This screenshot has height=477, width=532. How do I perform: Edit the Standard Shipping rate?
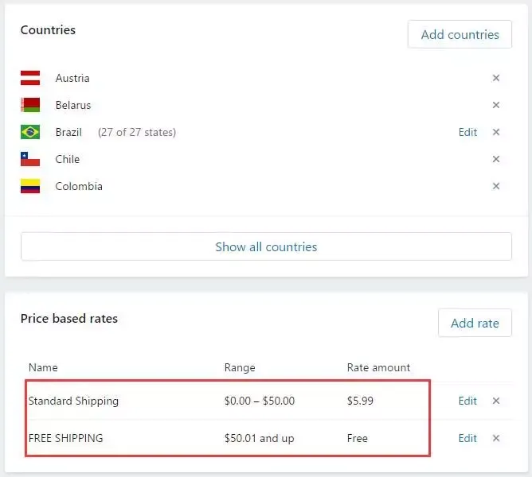click(467, 401)
